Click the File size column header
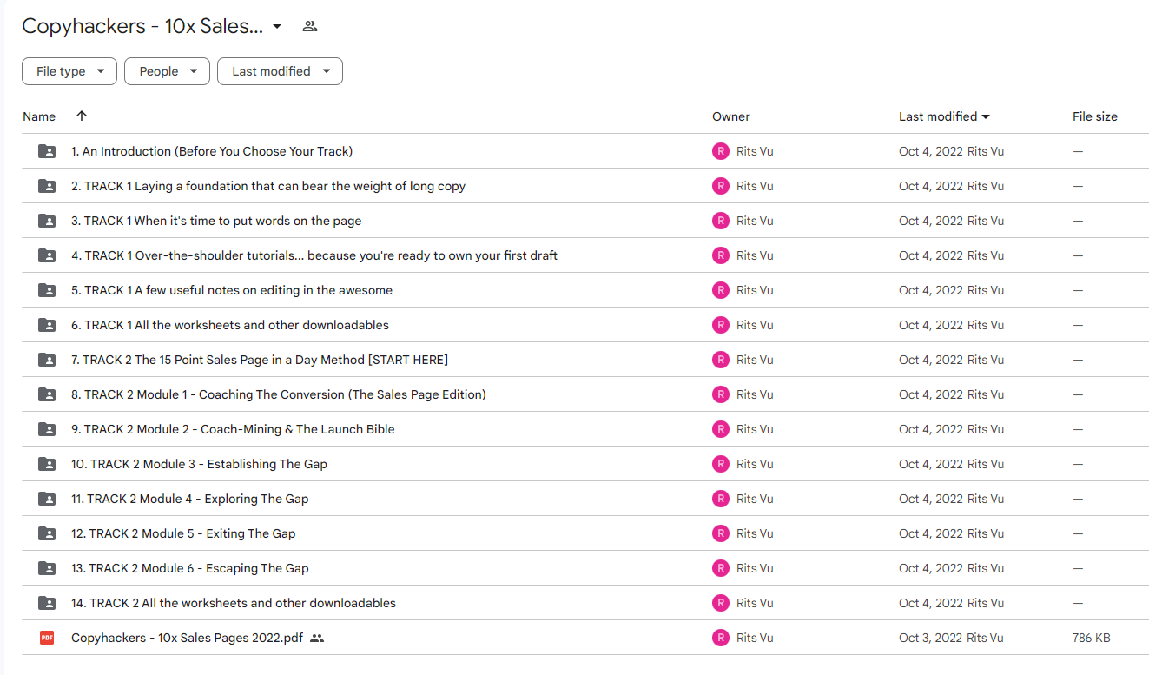Screen dimensions: 1149x675 click(1095, 116)
